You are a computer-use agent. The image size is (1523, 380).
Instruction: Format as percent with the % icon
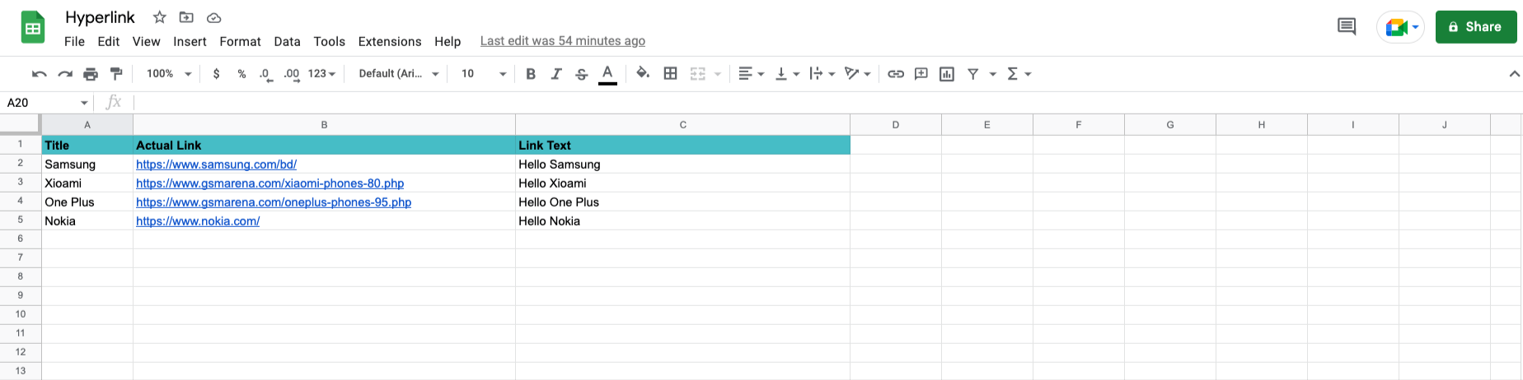241,74
